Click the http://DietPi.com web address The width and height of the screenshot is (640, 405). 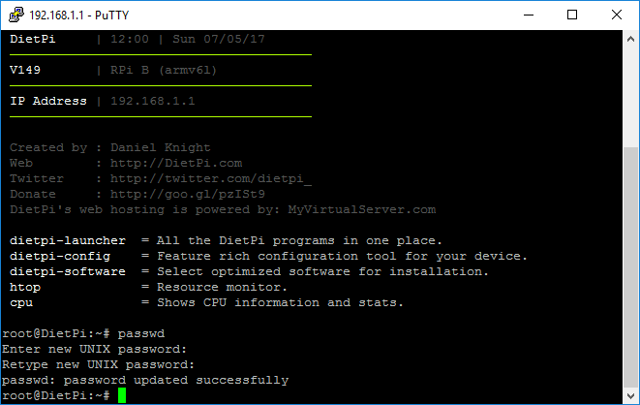[176, 164]
